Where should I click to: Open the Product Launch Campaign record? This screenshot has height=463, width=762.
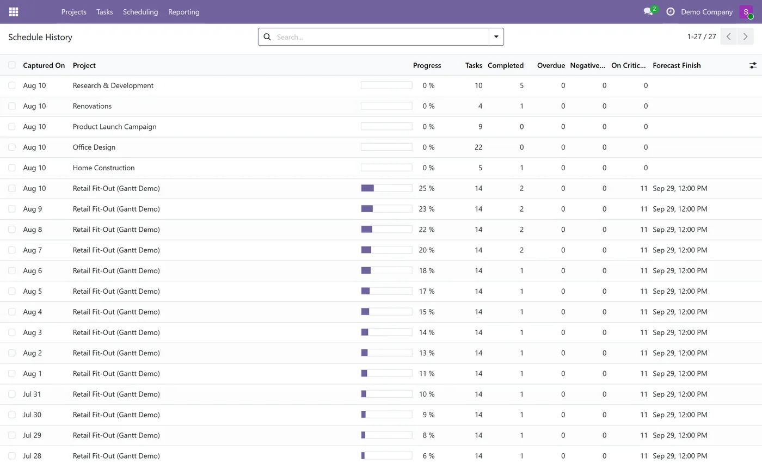[114, 127]
